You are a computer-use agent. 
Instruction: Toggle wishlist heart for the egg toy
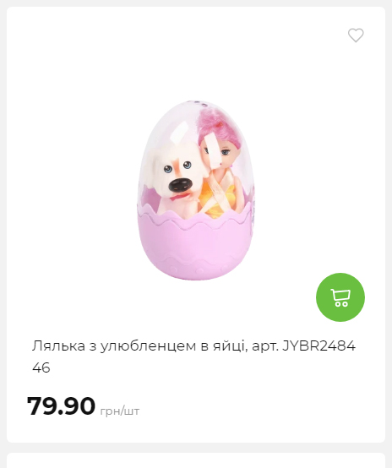click(356, 35)
